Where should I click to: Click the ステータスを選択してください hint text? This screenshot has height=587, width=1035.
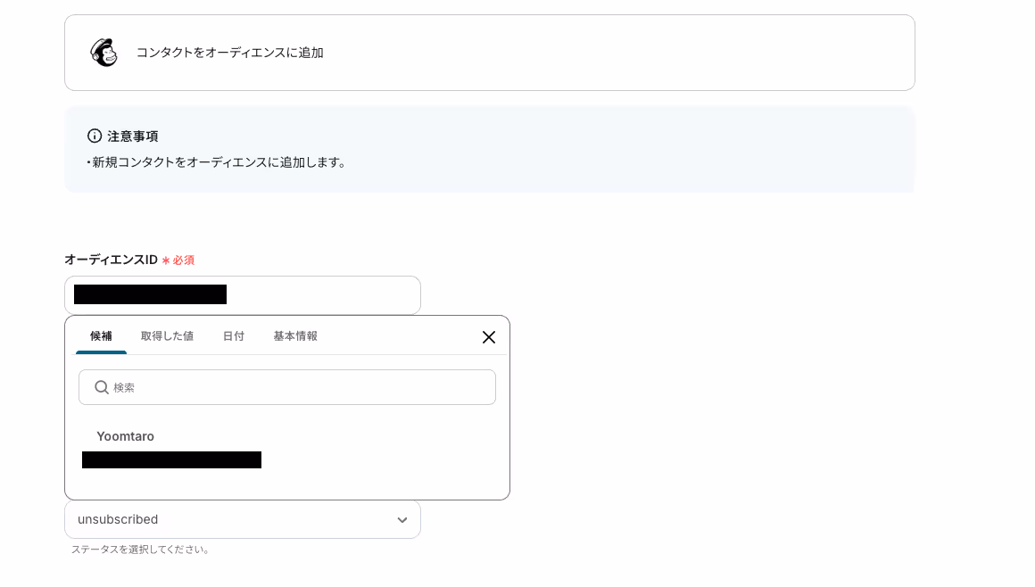pos(141,550)
